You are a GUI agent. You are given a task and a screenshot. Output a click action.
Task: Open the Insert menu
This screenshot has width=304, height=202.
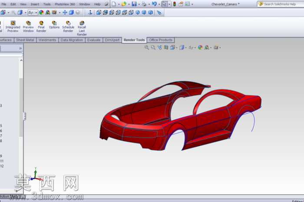pyautogui.click(x=35, y=4)
